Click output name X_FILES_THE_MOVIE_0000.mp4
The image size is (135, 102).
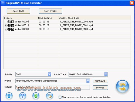(x=76, y=22)
